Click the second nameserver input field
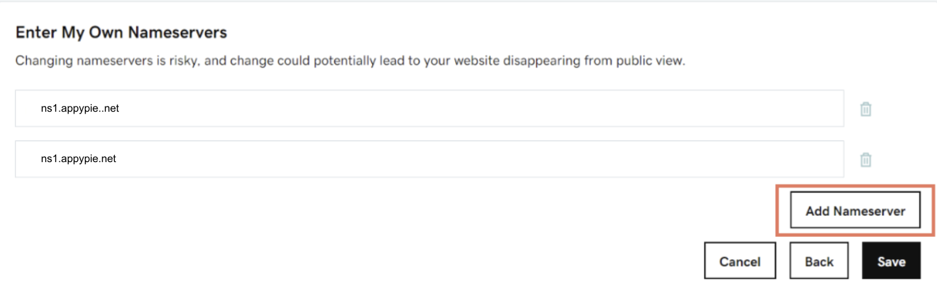The height and width of the screenshot is (291, 937). (430, 159)
